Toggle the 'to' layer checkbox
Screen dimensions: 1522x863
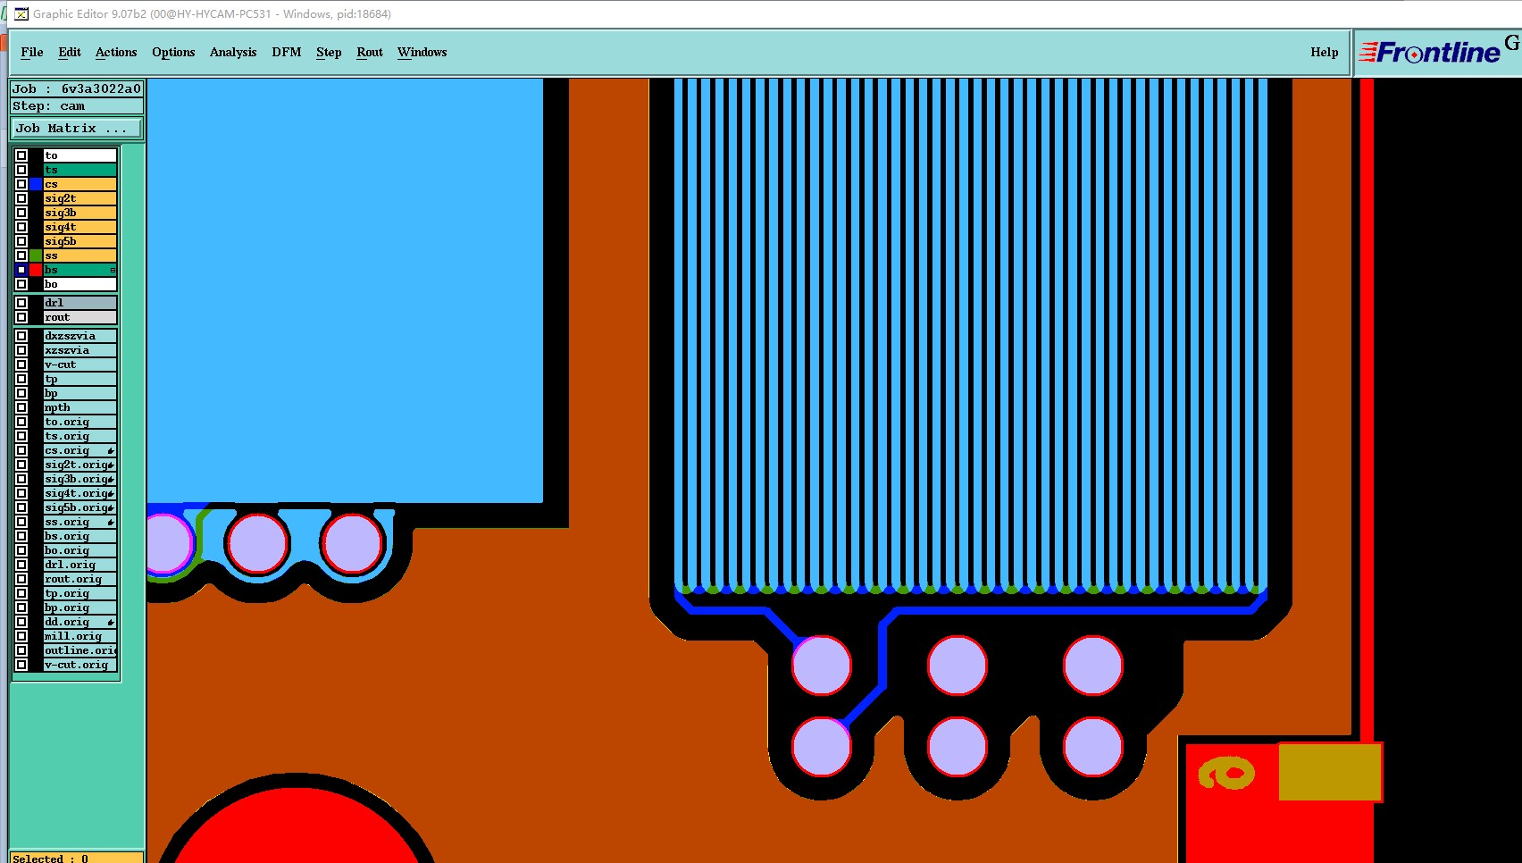pyautogui.click(x=21, y=155)
